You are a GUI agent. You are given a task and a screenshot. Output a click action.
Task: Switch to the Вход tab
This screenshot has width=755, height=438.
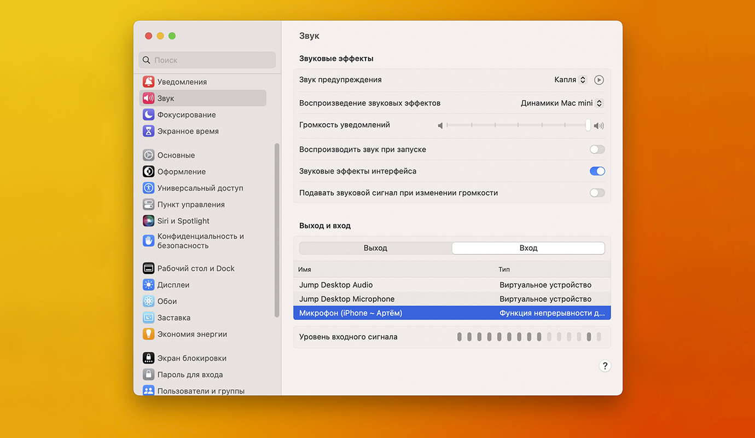click(x=528, y=248)
